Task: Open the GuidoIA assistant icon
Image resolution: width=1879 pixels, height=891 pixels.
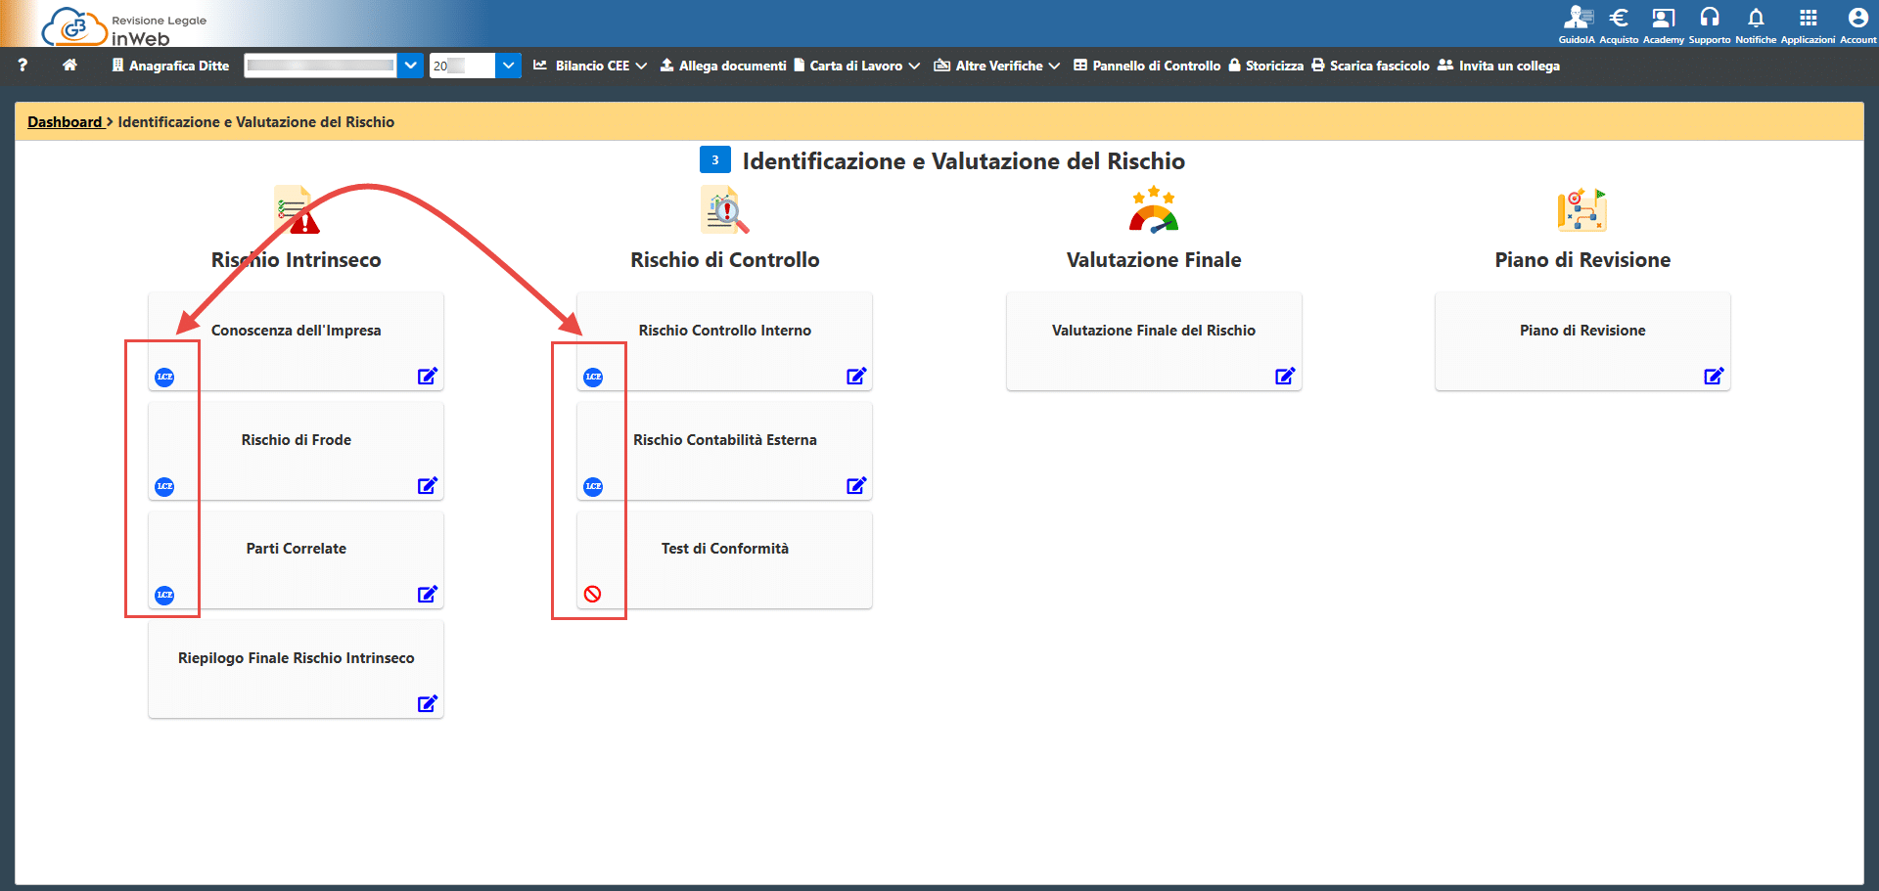Action: (x=1577, y=18)
